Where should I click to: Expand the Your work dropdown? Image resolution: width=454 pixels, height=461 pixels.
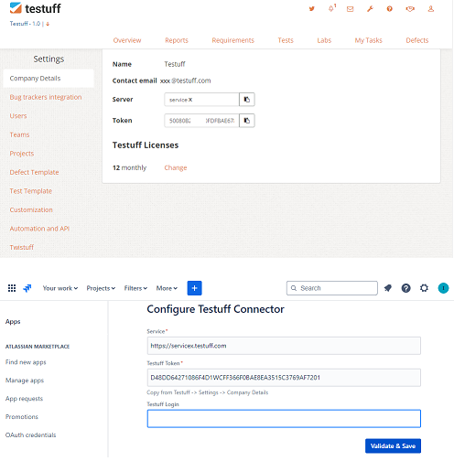[60, 288]
